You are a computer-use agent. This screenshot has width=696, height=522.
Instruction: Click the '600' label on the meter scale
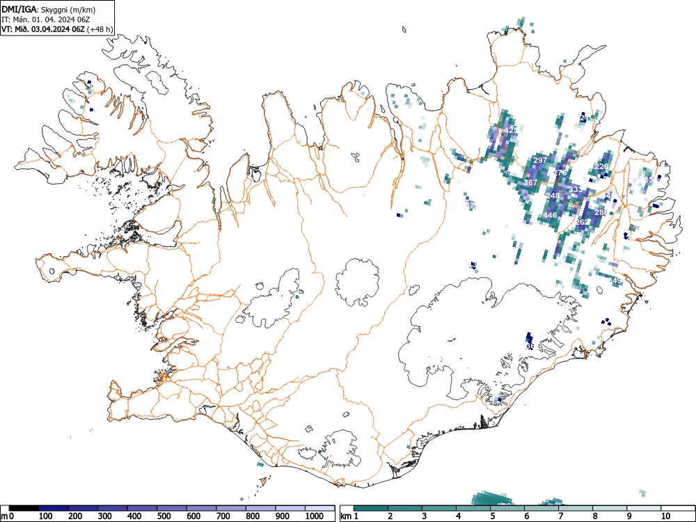point(193,516)
